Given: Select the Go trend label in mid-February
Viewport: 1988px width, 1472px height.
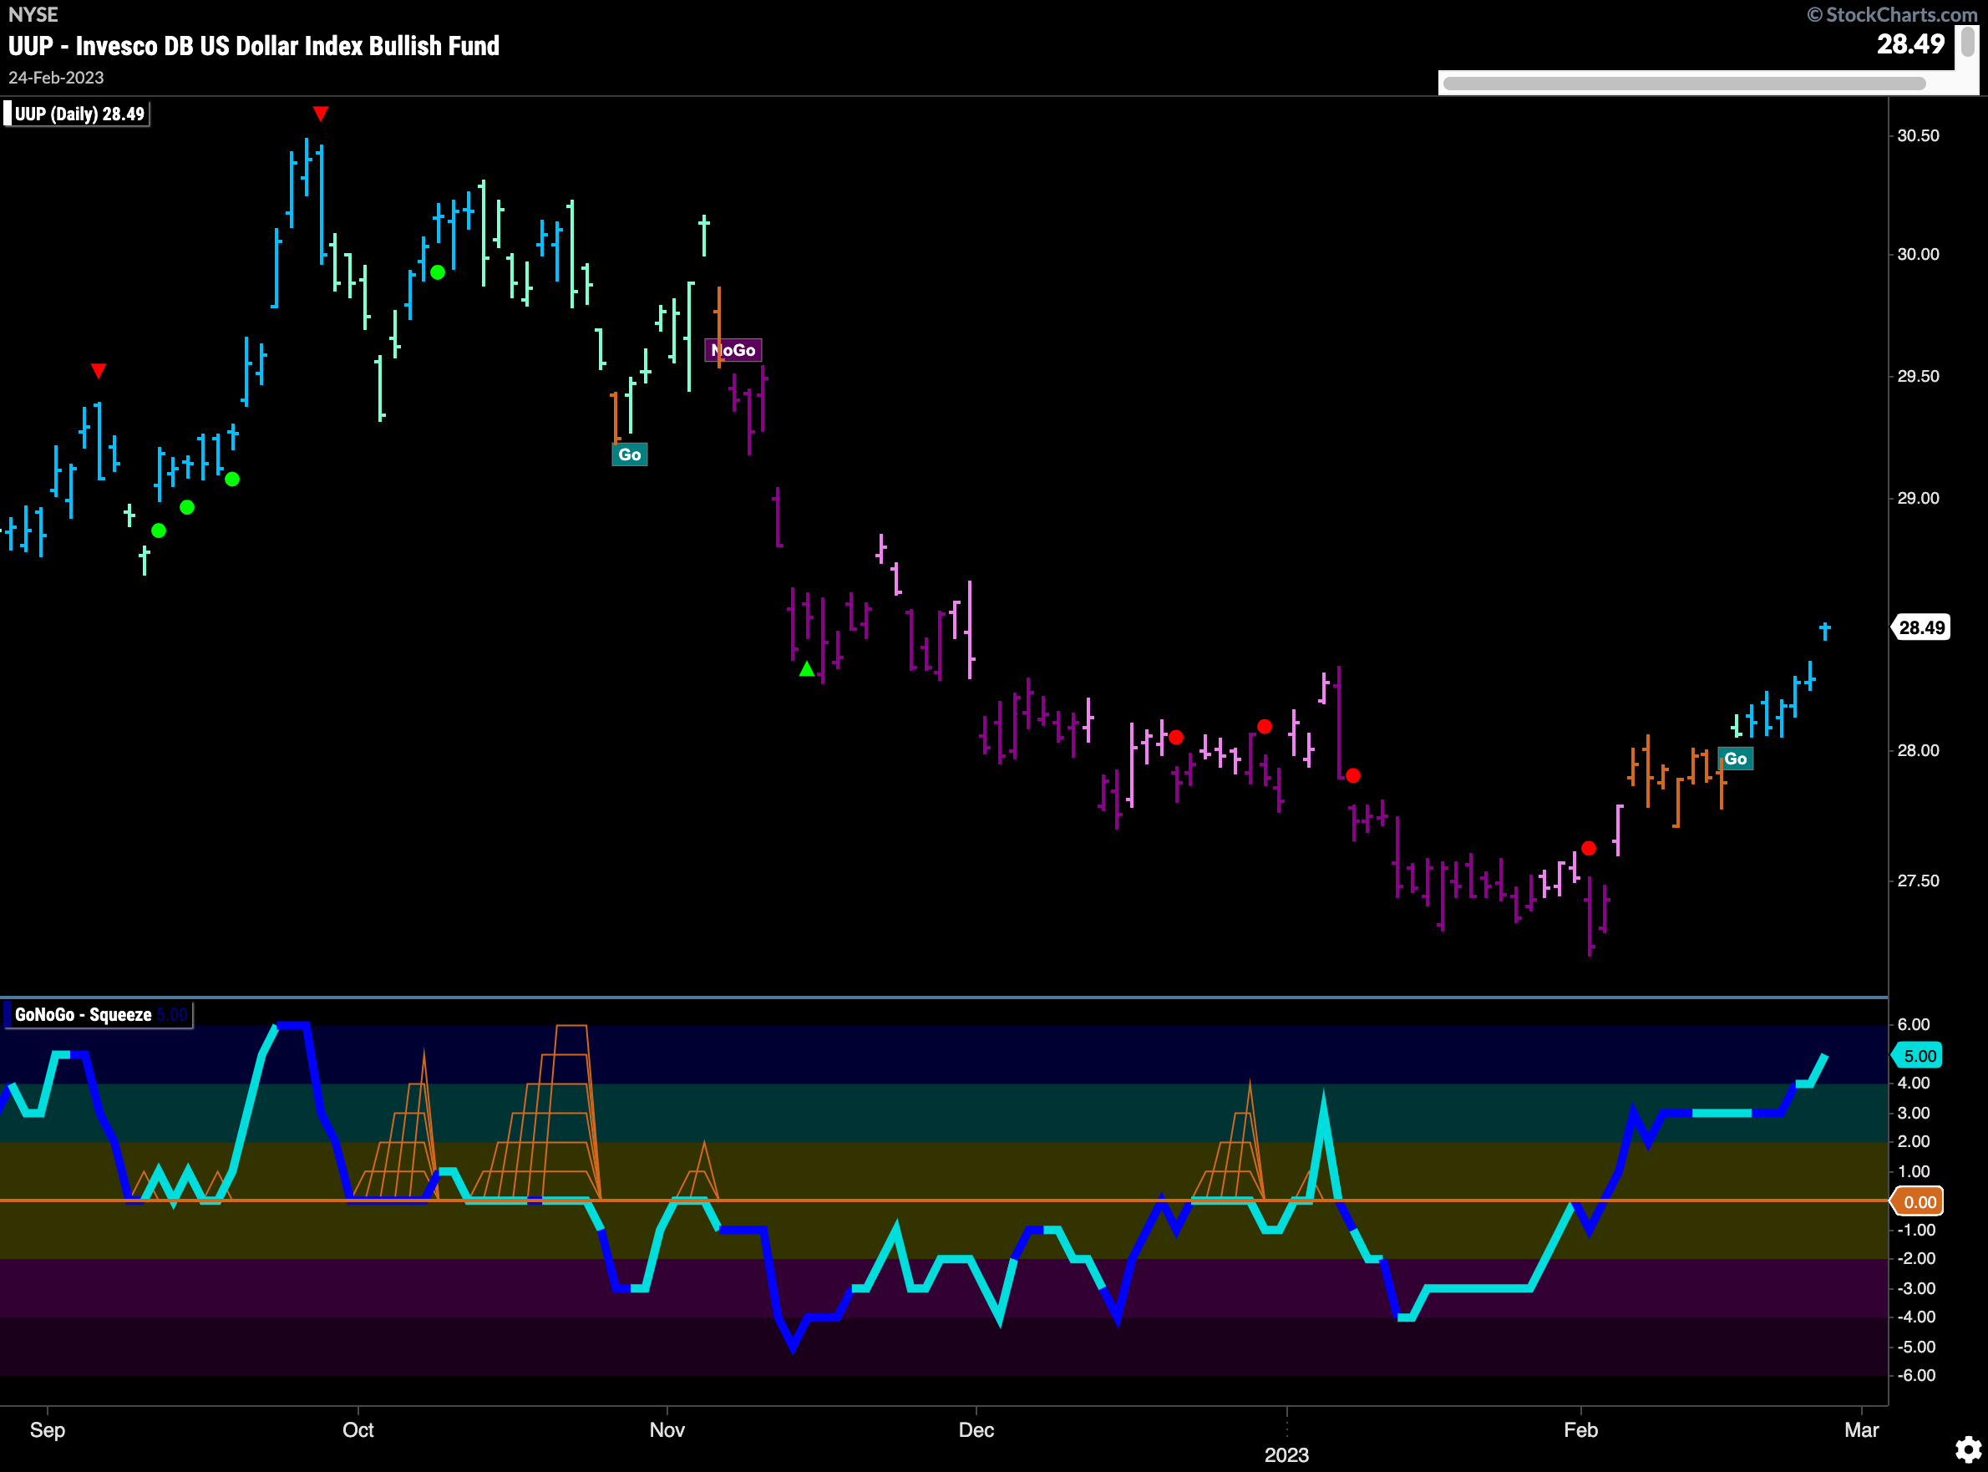Looking at the screenshot, I should tap(1735, 759).
